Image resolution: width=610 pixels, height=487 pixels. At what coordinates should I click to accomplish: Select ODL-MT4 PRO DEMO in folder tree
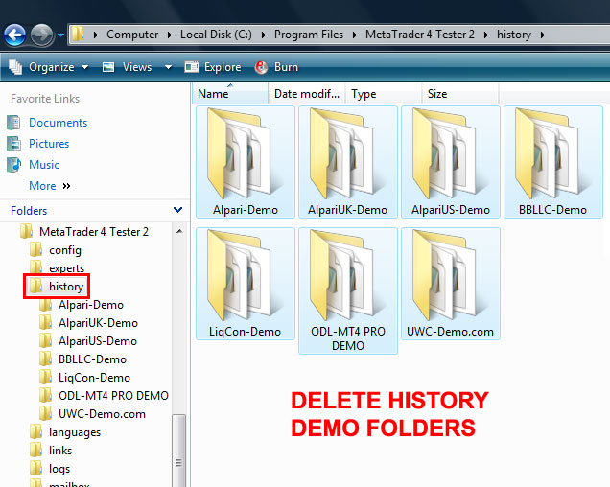pos(113,396)
